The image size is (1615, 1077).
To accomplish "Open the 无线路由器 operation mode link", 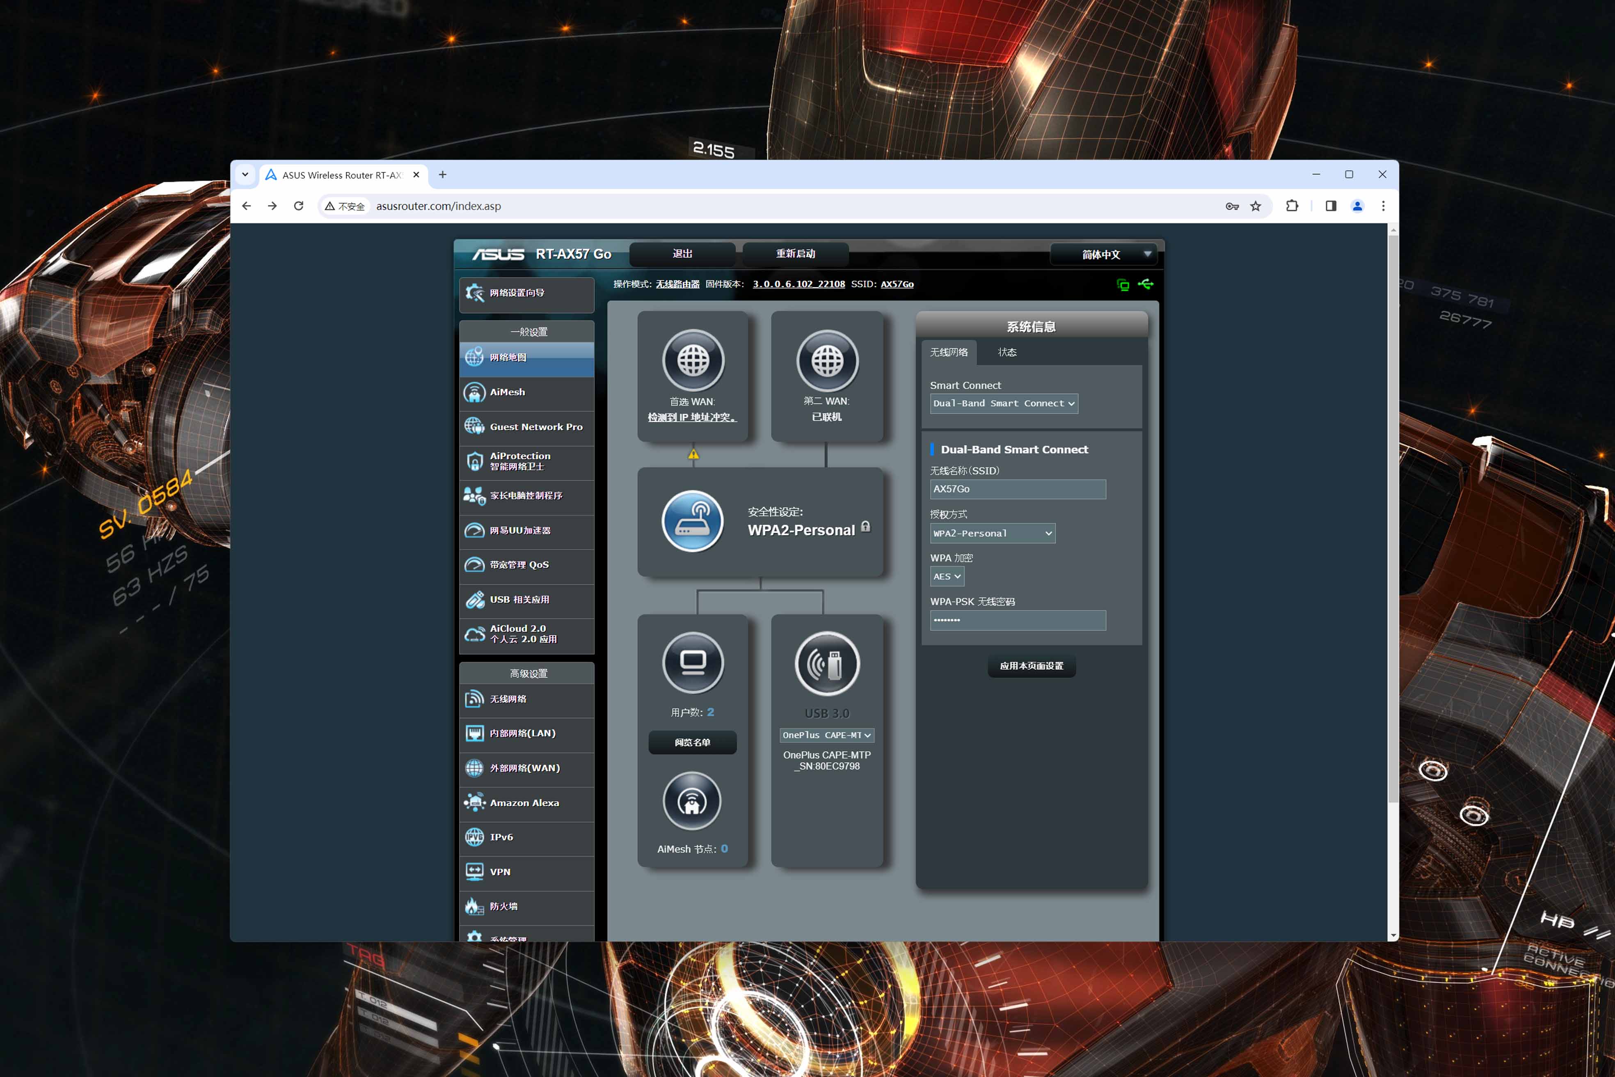I will pyautogui.click(x=678, y=284).
